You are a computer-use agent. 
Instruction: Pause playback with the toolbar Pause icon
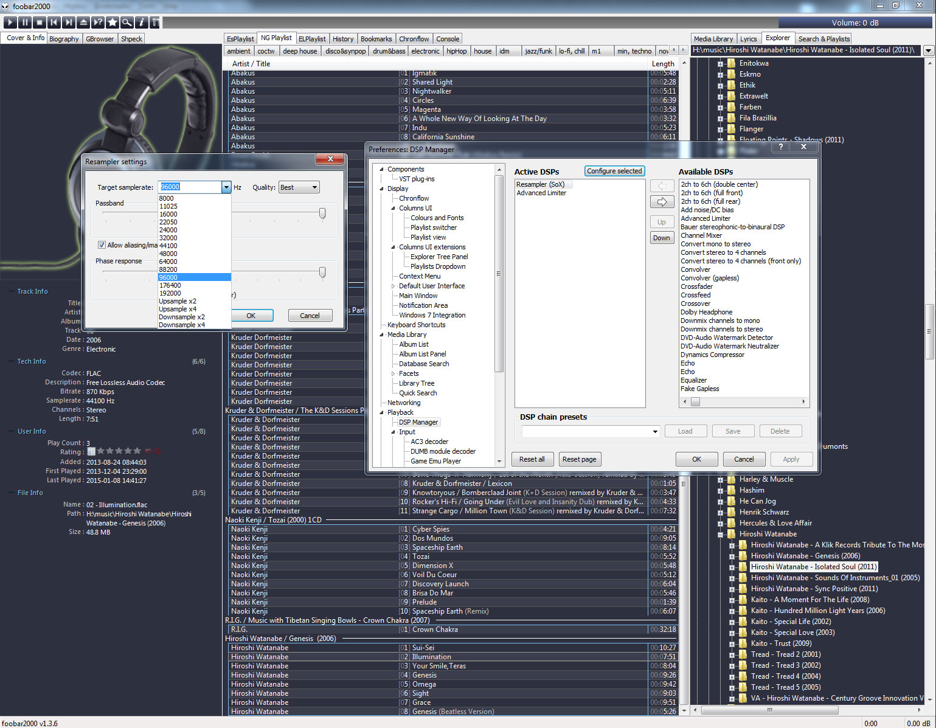(25, 23)
